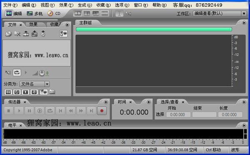Select the waveform display icon in toolbar
Screen dimensions: 250x155
pos(77,13)
